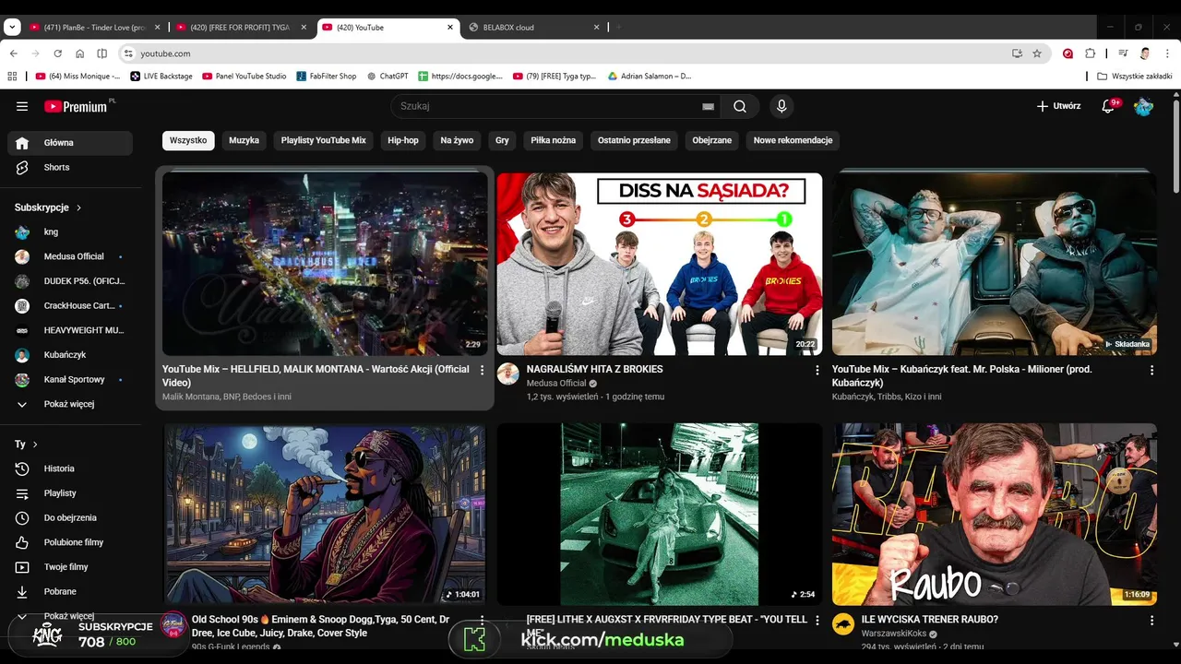This screenshot has height=664, width=1181.
Task: Expand the Subskrypcje section chevron
Action: 78,207
